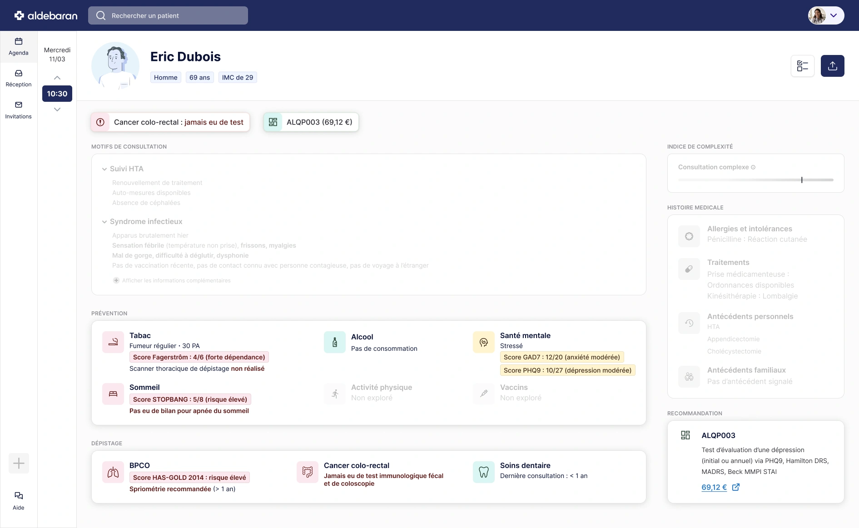This screenshot has width=859, height=528.
Task: Collapse the Syndrome infectieux section
Action: pos(104,222)
